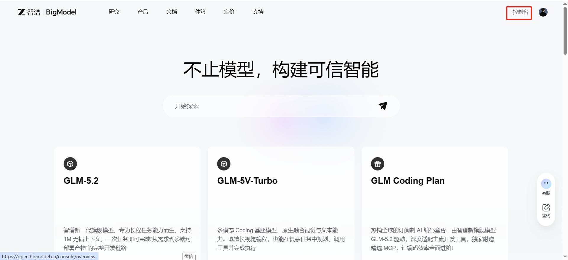568x260 pixels.
Task: Open the 体验 menu
Action: [200, 12]
